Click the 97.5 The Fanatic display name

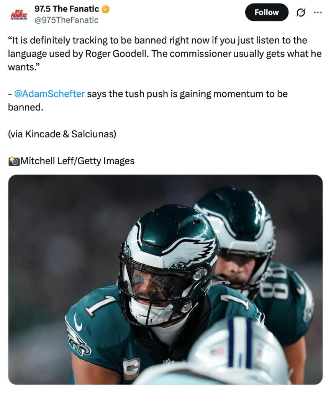(67, 9)
